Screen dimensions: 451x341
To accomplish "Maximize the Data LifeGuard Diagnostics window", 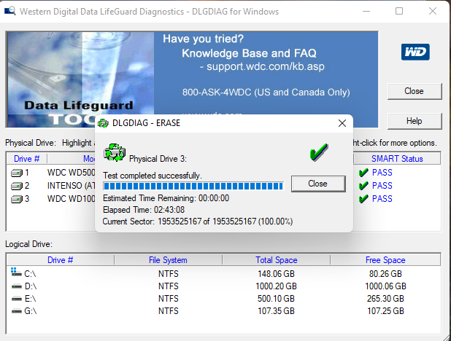I will point(399,11).
